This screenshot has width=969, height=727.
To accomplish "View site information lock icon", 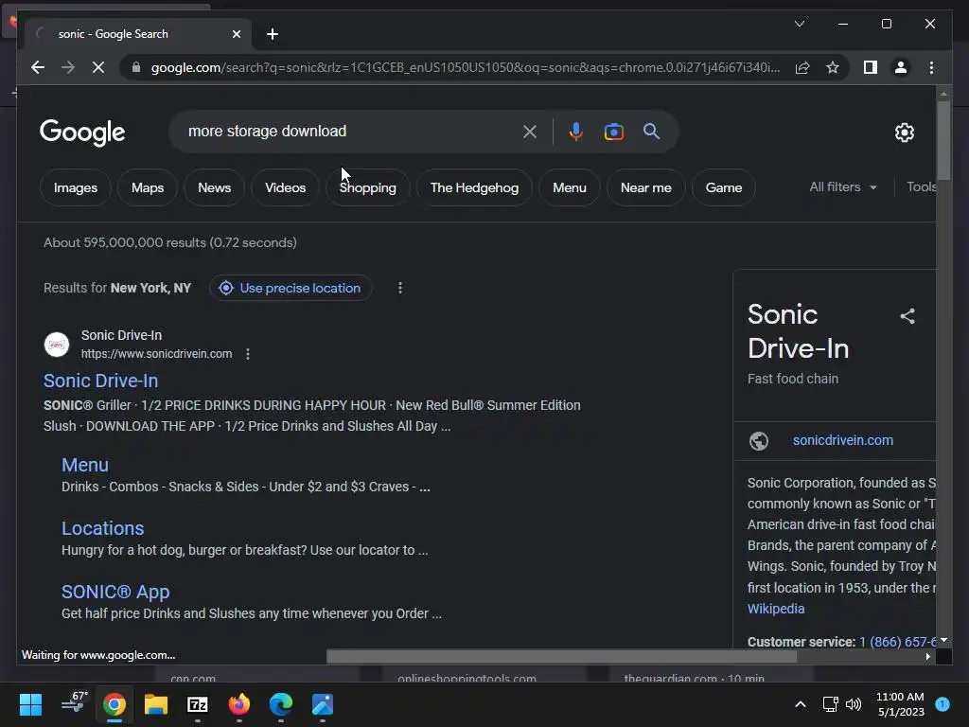I will (136, 67).
